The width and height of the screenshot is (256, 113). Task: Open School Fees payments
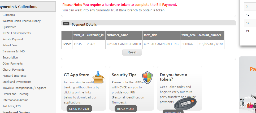click(x=10, y=45)
